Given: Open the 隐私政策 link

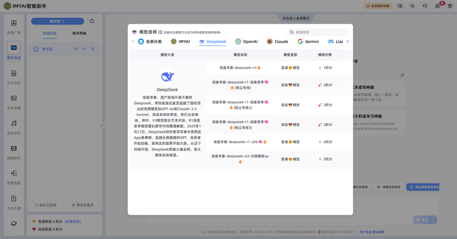Looking at the screenshot, I should click(x=378, y=232).
